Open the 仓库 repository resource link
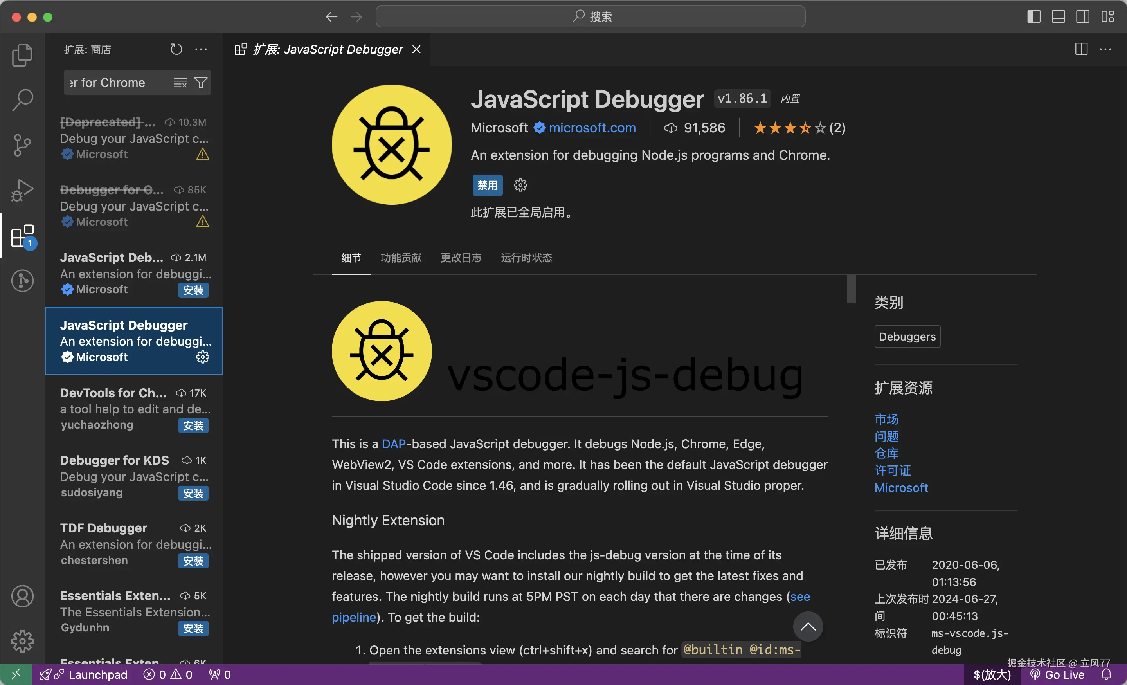 [x=886, y=453]
